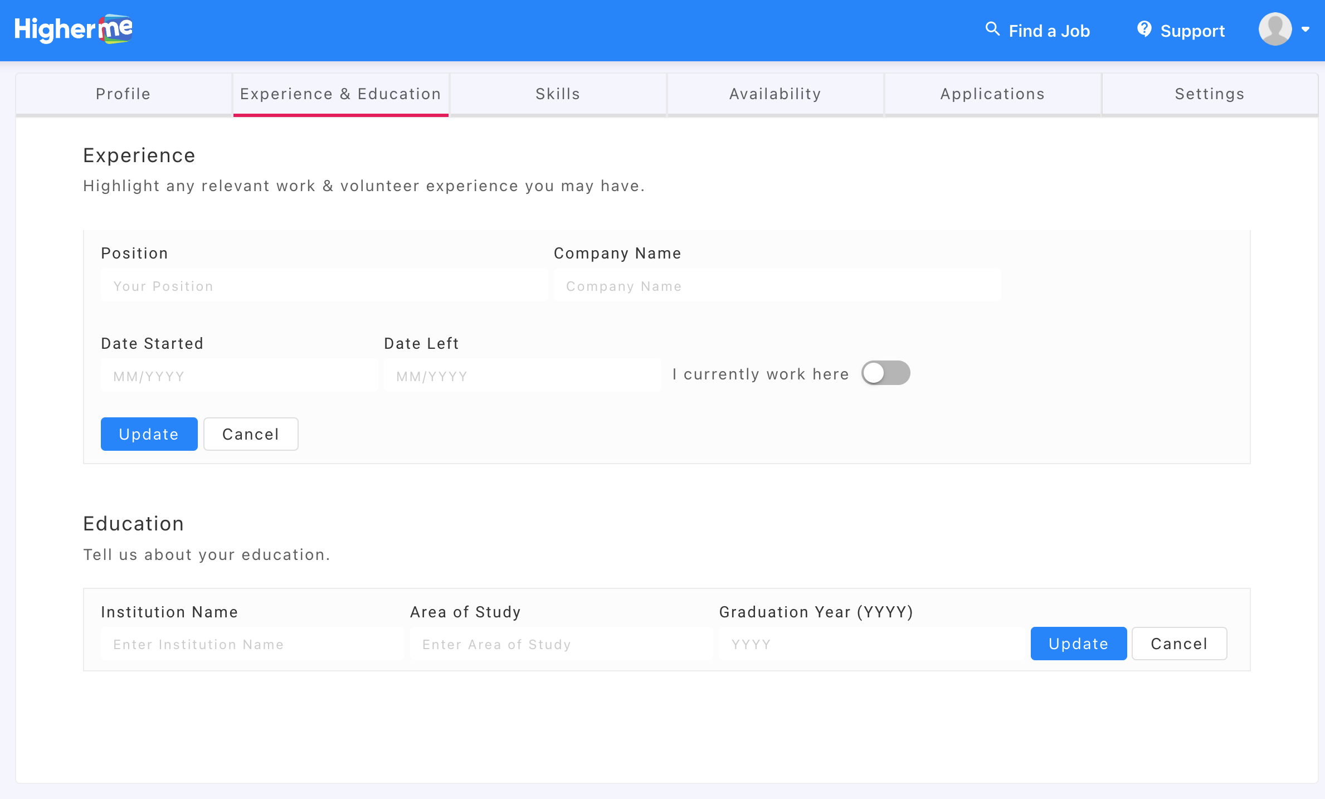Click the Support question mark icon
This screenshot has width=1325, height=799.
point(1144,29)
